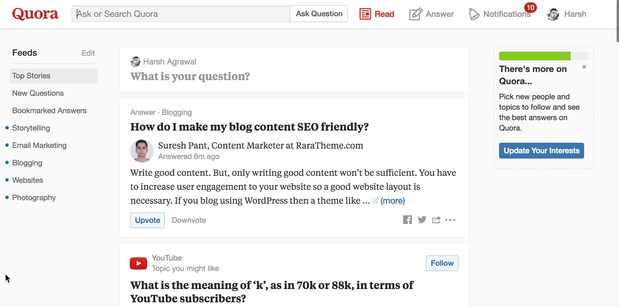The height and width of the screenshot is (307, 619).
Task: Click the Harsh name in the header
Action: click(575, 14)
